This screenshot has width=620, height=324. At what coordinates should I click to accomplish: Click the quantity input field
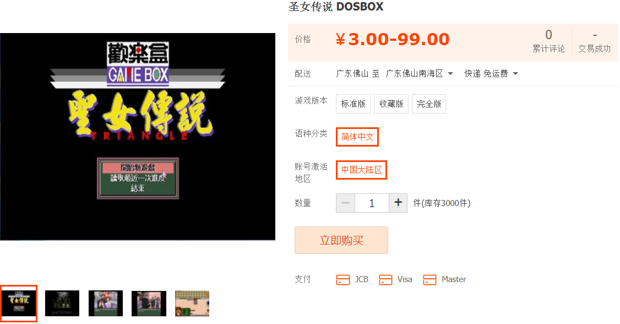[372, 203]
